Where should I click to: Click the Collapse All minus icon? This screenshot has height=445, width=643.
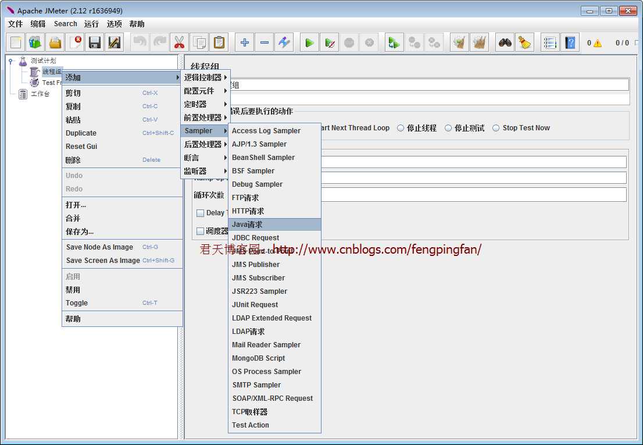(x=265, y=42)
